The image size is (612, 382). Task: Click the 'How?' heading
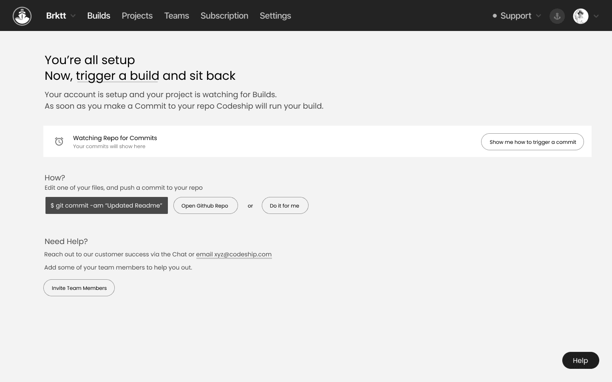(x=55, y=178)
